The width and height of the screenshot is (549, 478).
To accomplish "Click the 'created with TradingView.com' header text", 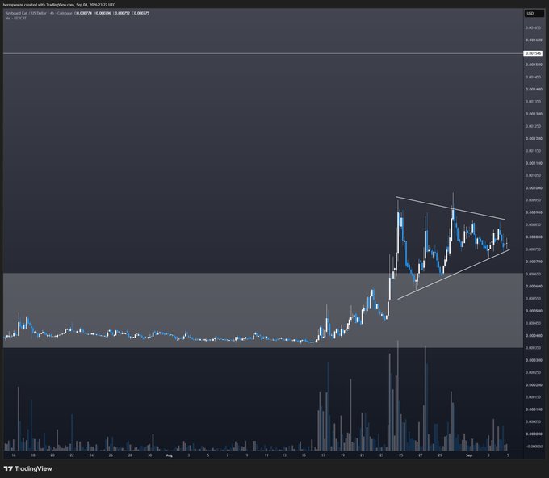I will click(x=48, y=5).
